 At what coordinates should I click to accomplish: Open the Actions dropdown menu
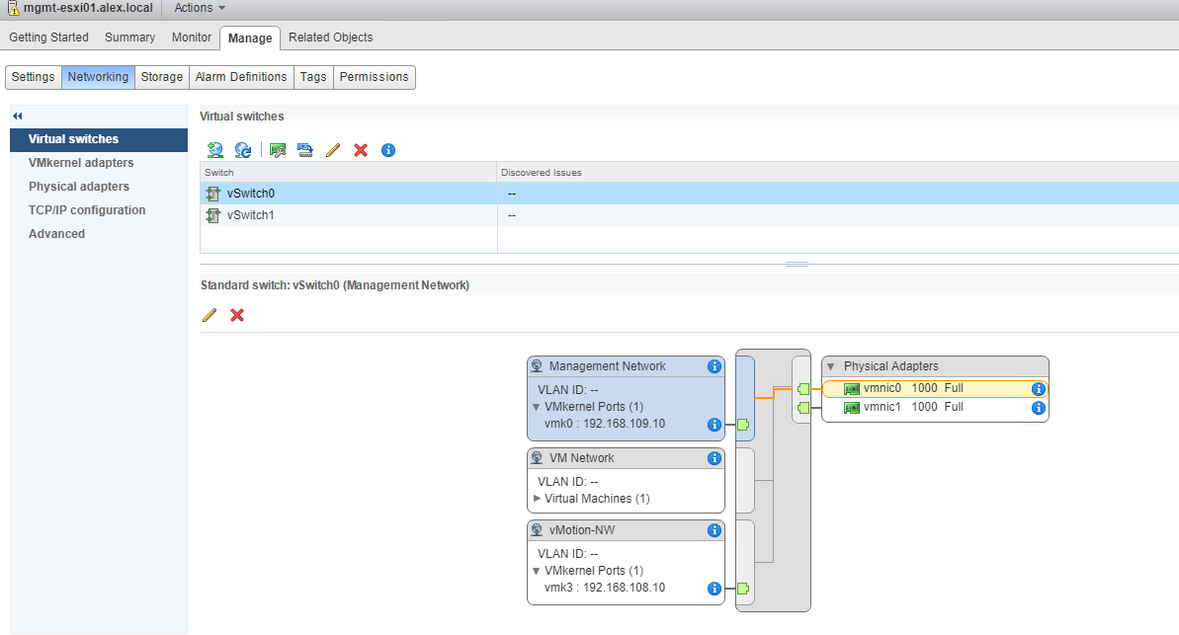click(x=199, y=8)
